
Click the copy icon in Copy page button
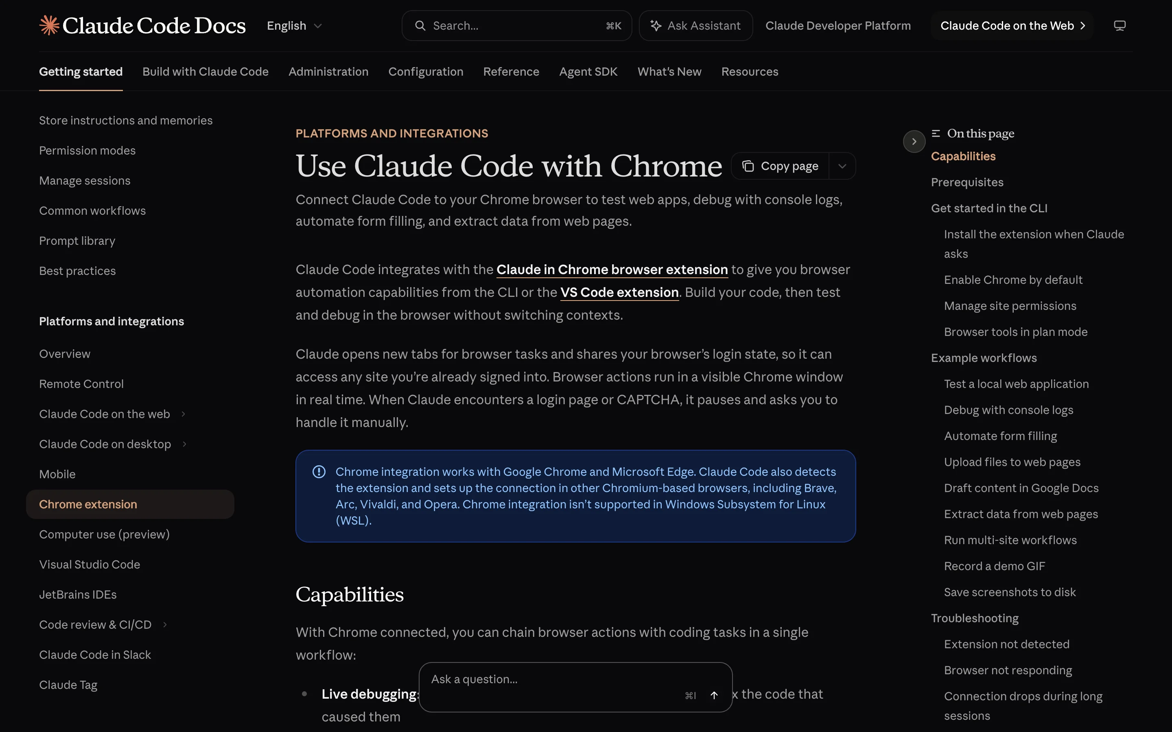(748, 166)
